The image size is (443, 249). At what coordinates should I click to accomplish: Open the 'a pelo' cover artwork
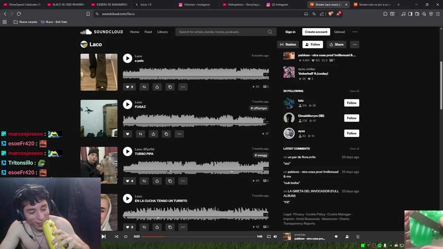pyautogui.click(x=99, y=72)
